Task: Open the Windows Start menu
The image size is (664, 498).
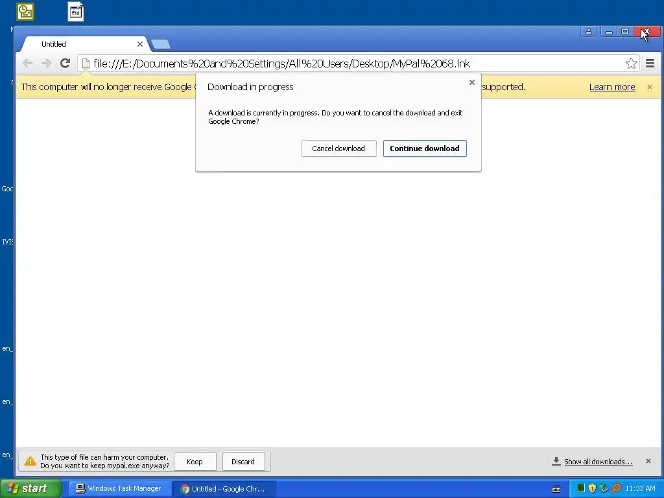Action: click(x=31, y=489)
